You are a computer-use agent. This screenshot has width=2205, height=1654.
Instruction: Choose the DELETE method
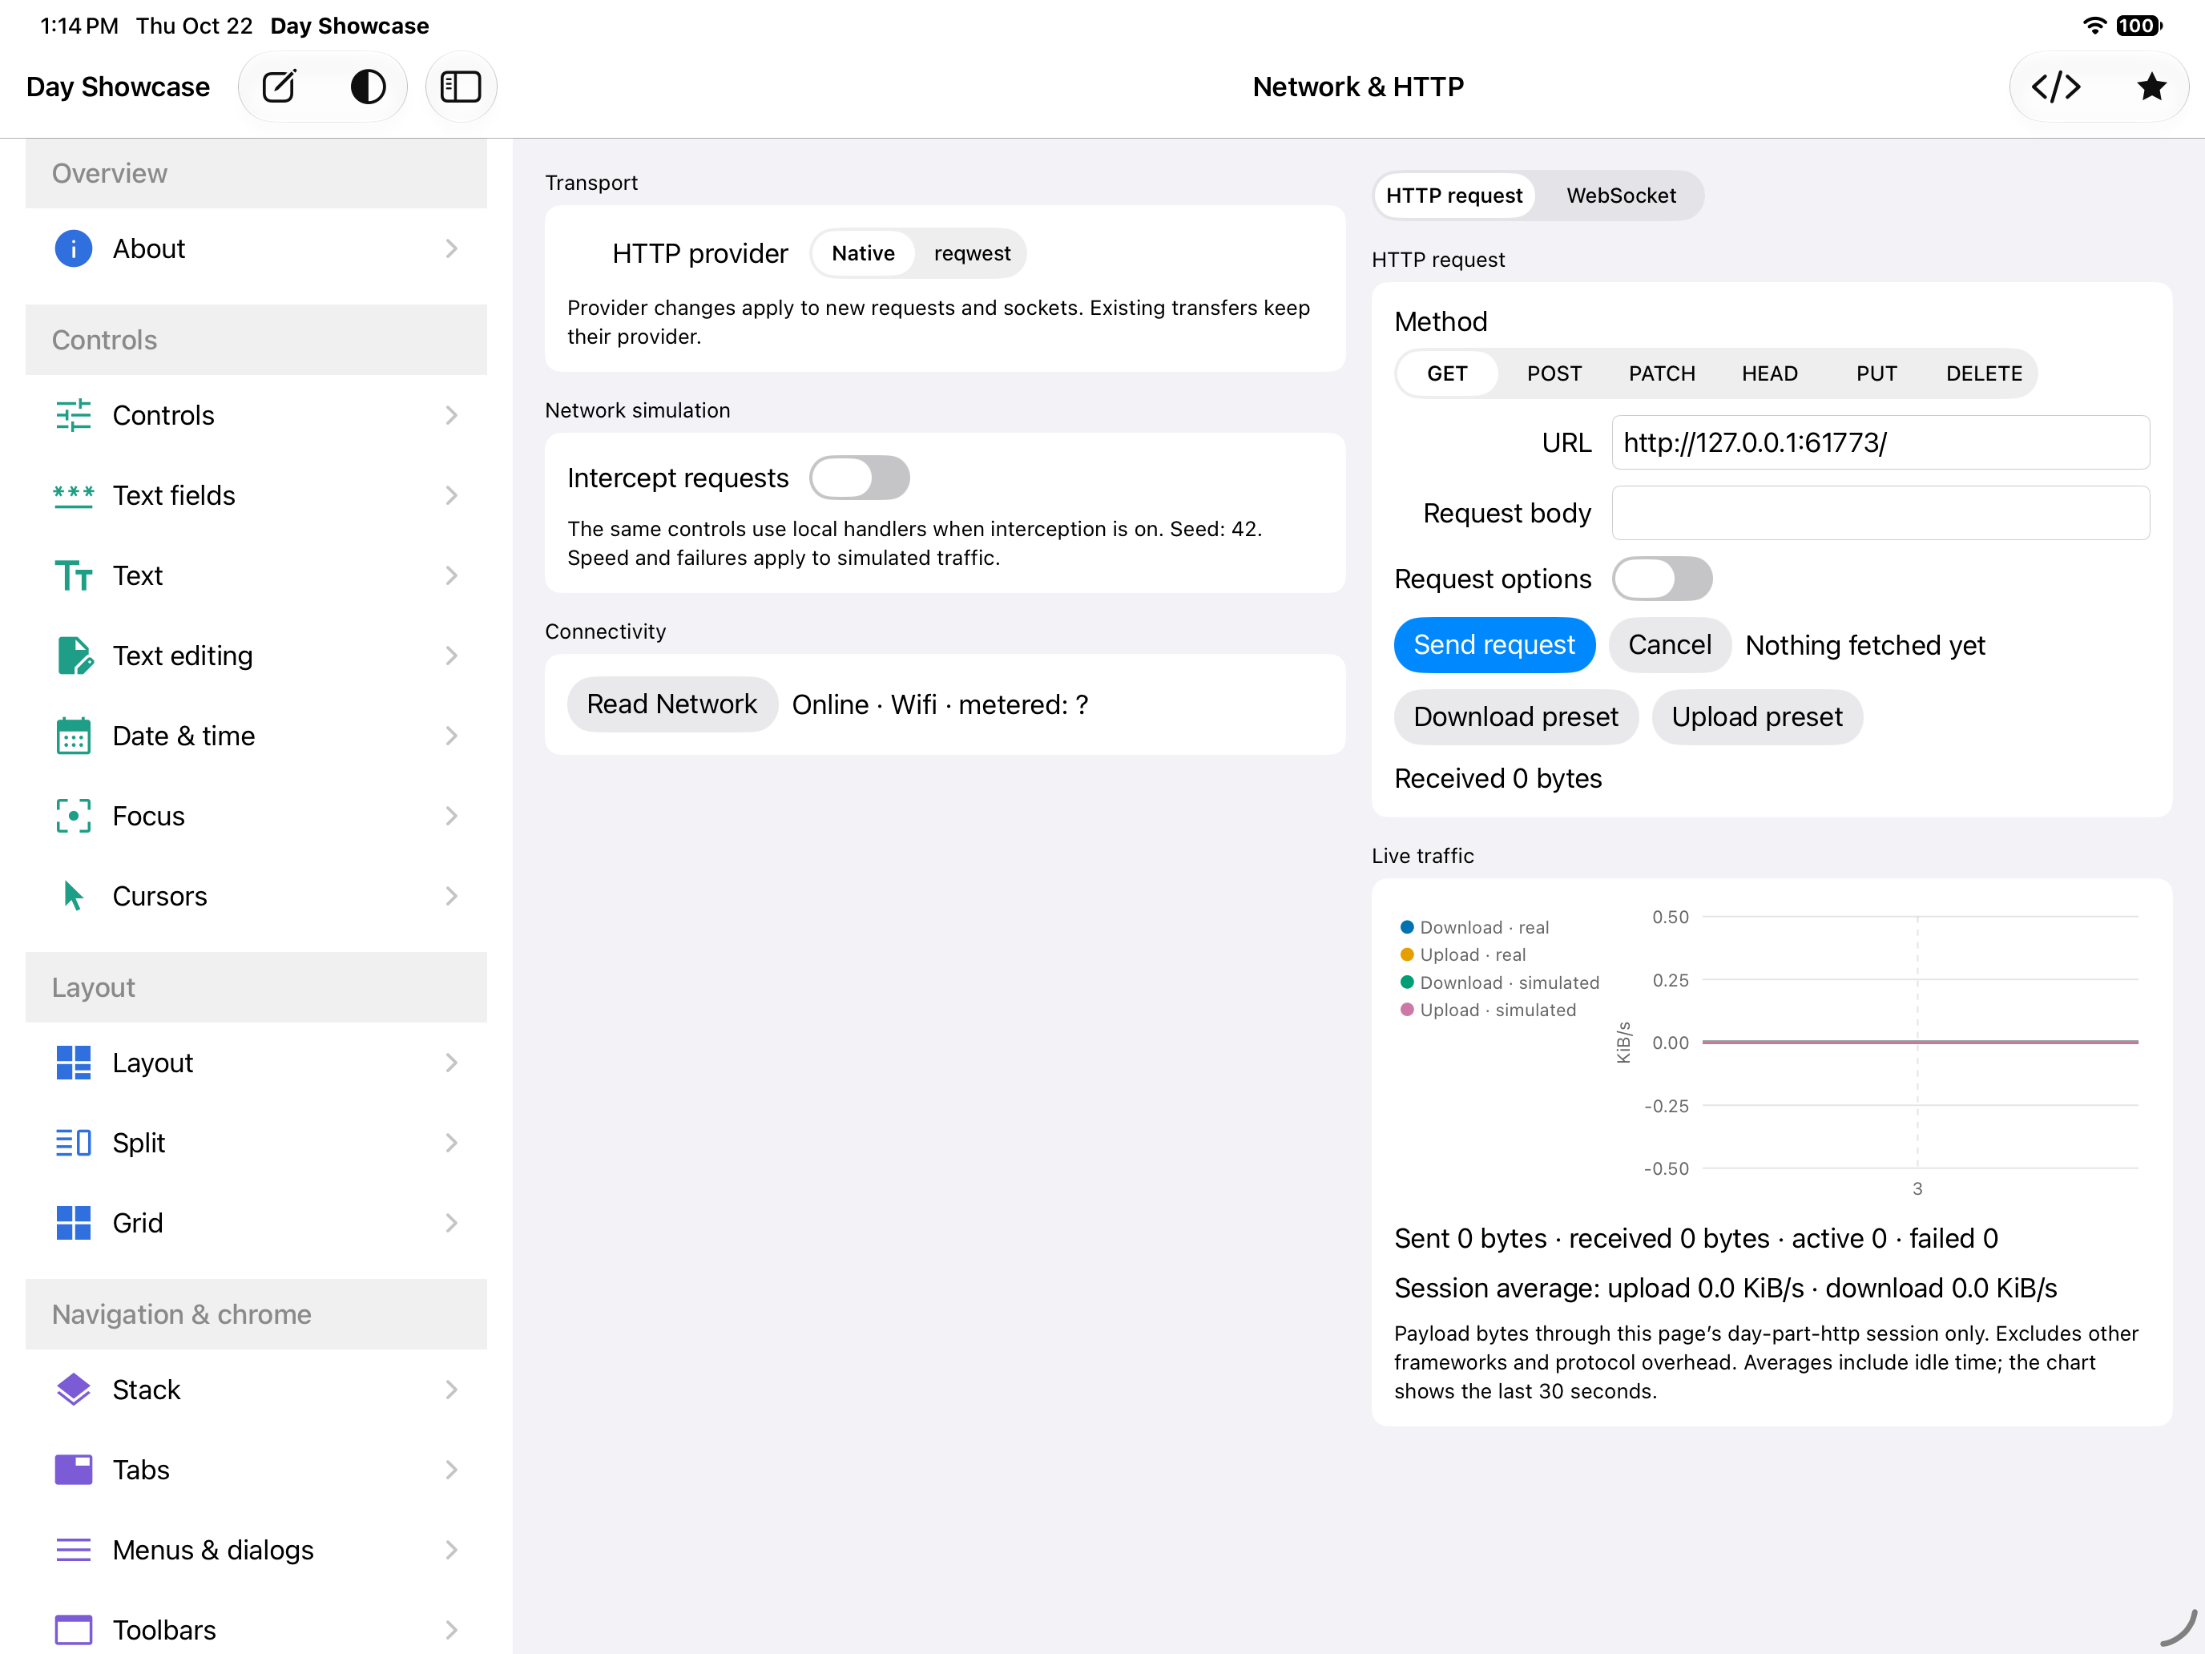(1984, 373)
